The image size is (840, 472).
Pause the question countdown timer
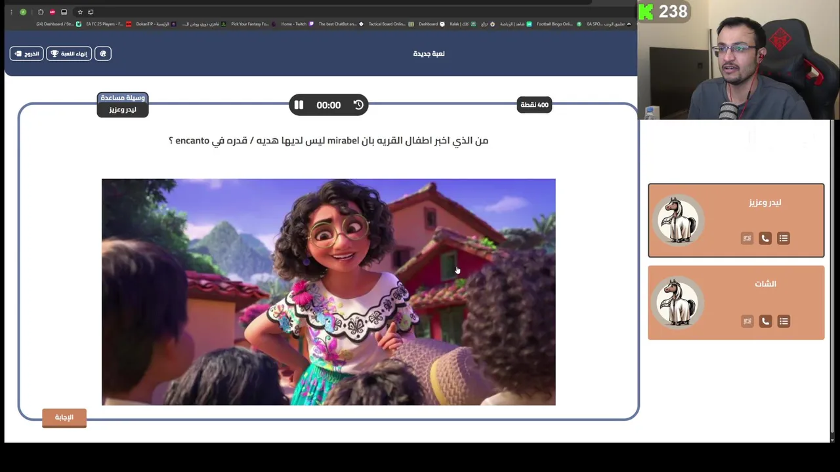(x=299, y=105)
